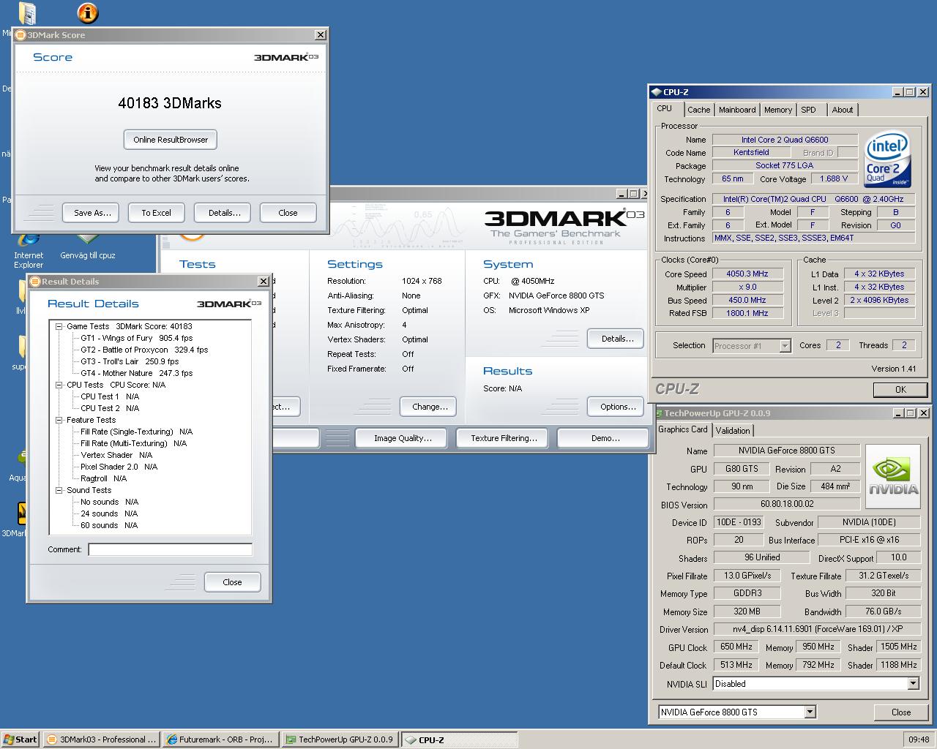The height and width of the screenshot is (749, 937).
Task: Select the CPU Test 1 row
Action: 110,397
